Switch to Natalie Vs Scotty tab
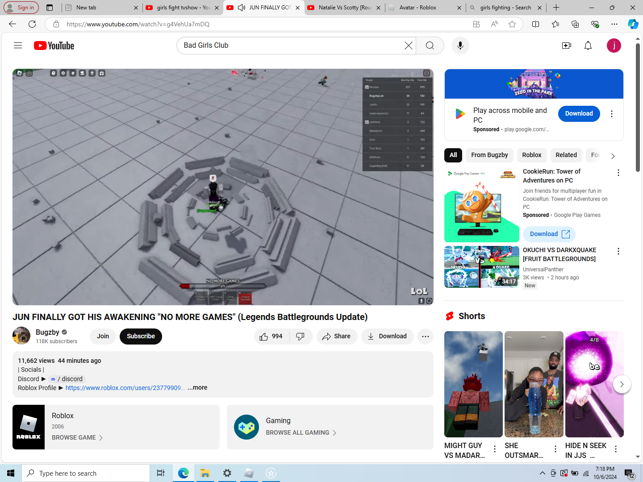The image size is (643, 482). [344, 8]
